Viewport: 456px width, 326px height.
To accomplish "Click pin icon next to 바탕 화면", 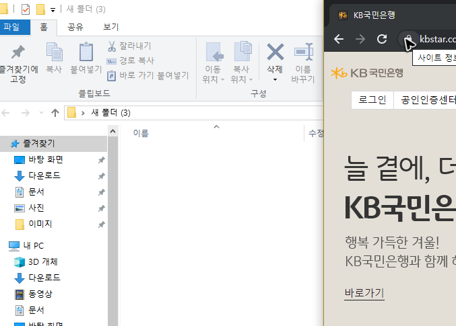I will (x=102, y=160).
